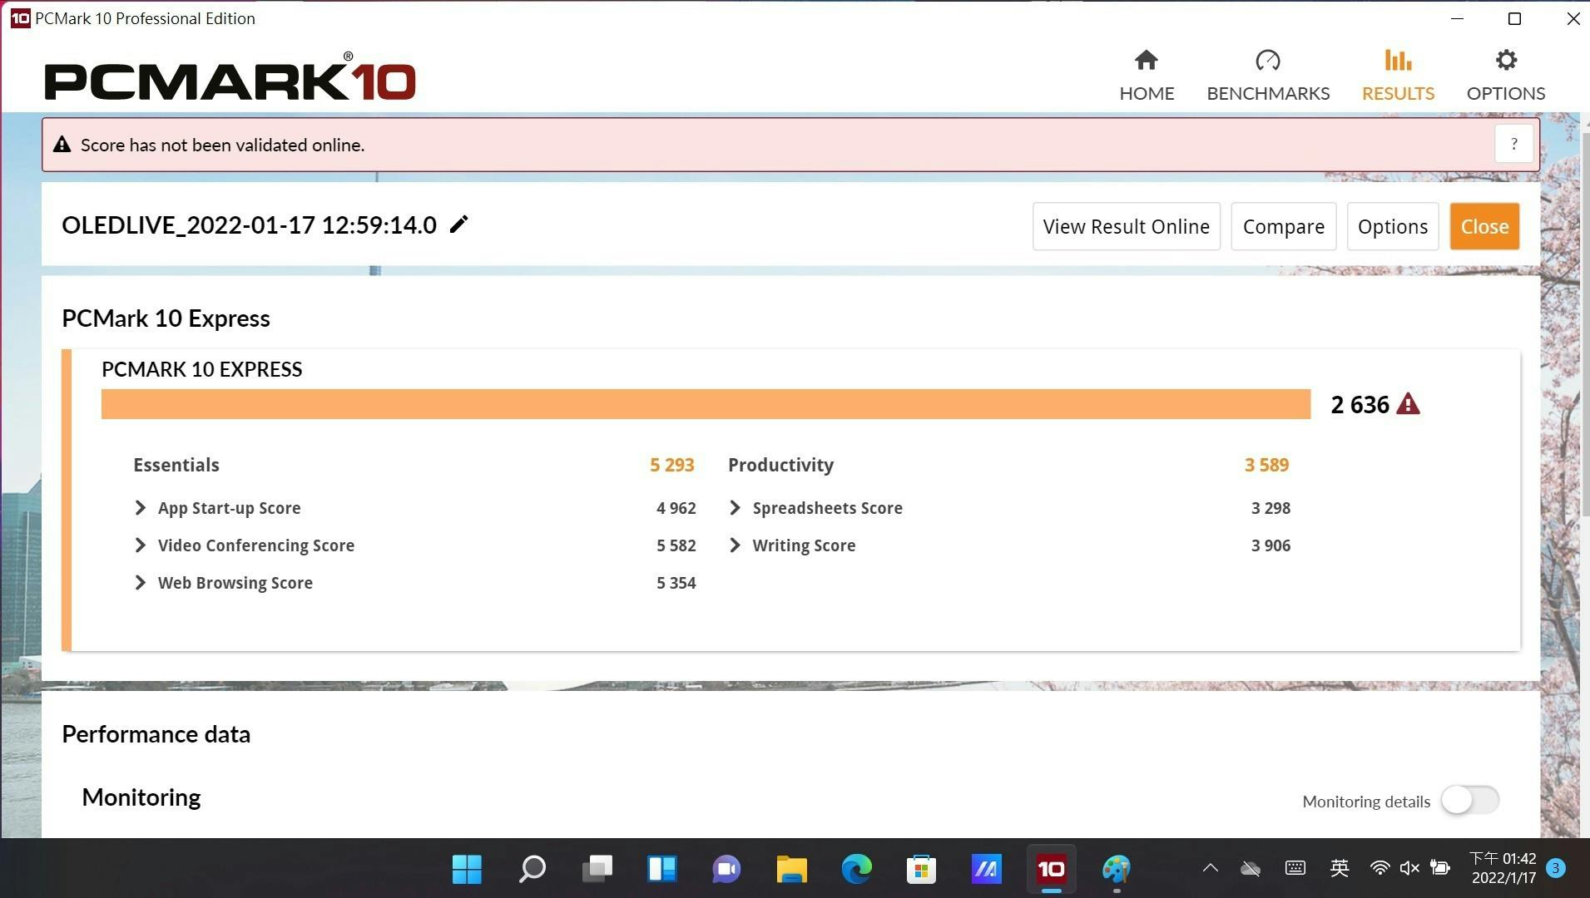Open taskbar Search icon
This screenshot has width=1590, height=898.
532,870
